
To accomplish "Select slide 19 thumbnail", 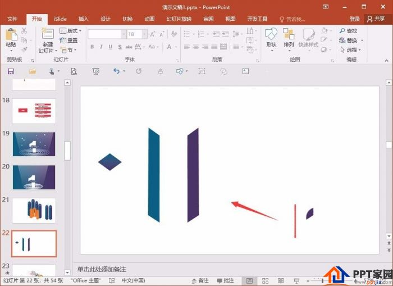I will click(x=34, y=144).
